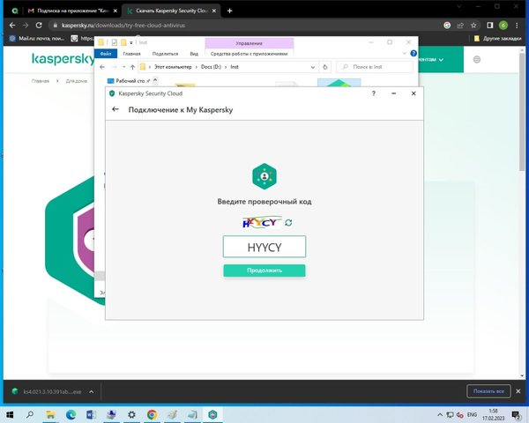Select Рабочий стол in Explorer sidebar
Image resolution: width=529 pixels, height=423 pixels.
tap(130, 81)
